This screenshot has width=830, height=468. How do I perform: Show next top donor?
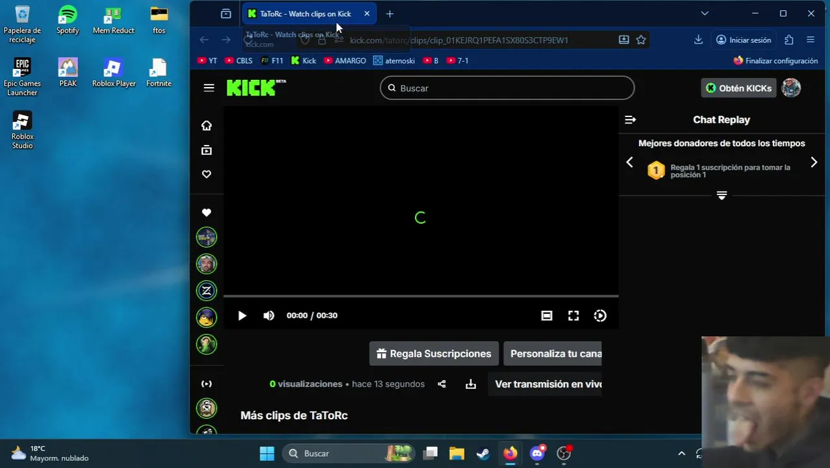coord(814,162)
